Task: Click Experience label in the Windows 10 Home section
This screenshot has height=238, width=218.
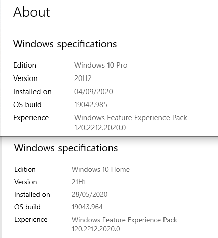Action: 31,220
